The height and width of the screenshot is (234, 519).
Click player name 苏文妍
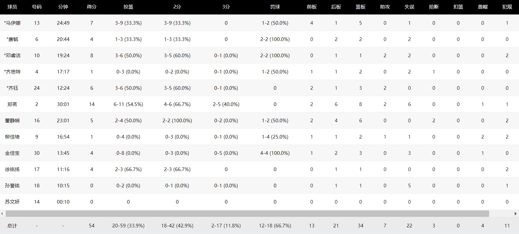click(12, 202)
